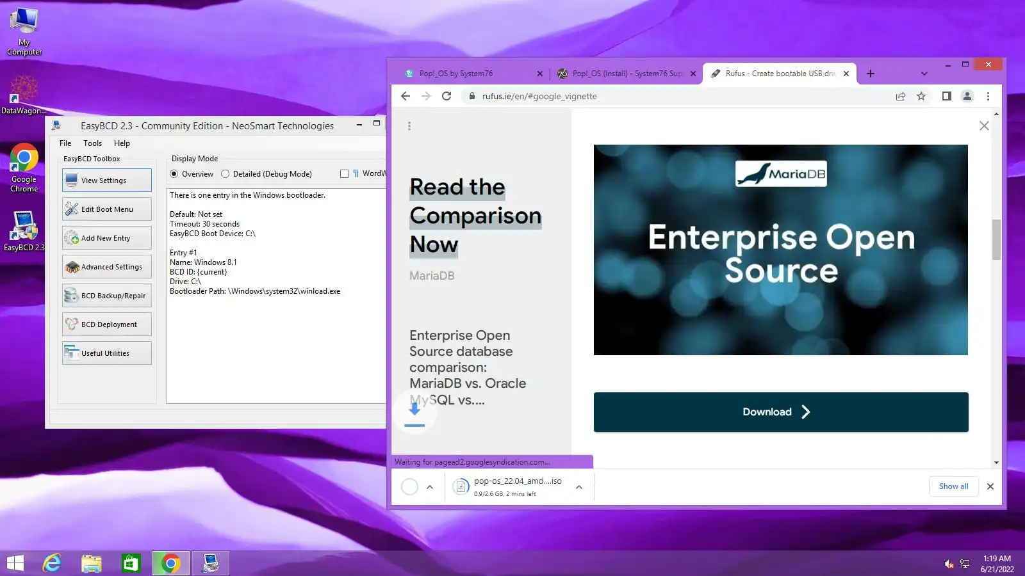The height and width of the screenshot is (576, 1025).
Task: Click the network tray icon
Action: pos(965,564)
